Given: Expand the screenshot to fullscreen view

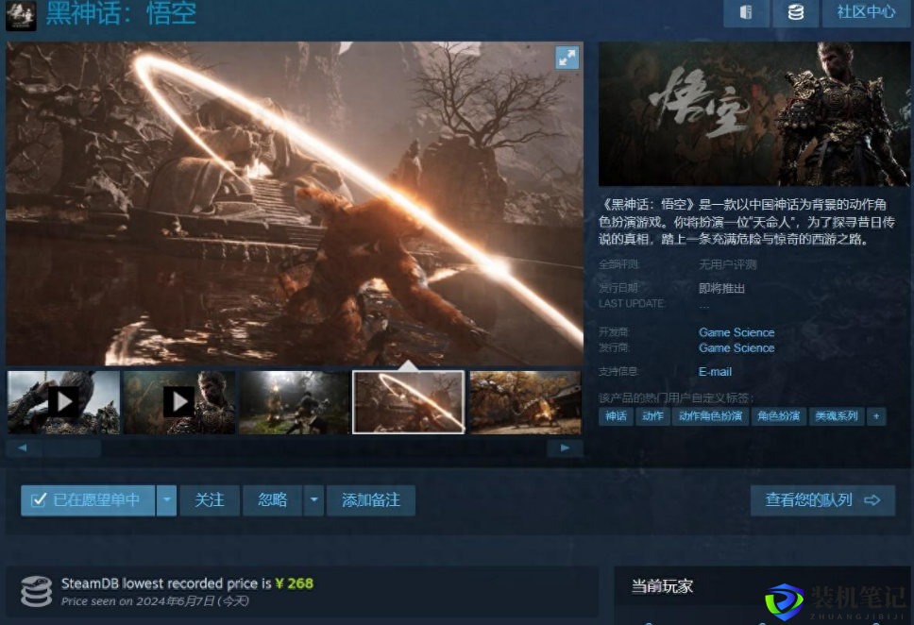Looking at the screenshot, I should pos(567,58).
